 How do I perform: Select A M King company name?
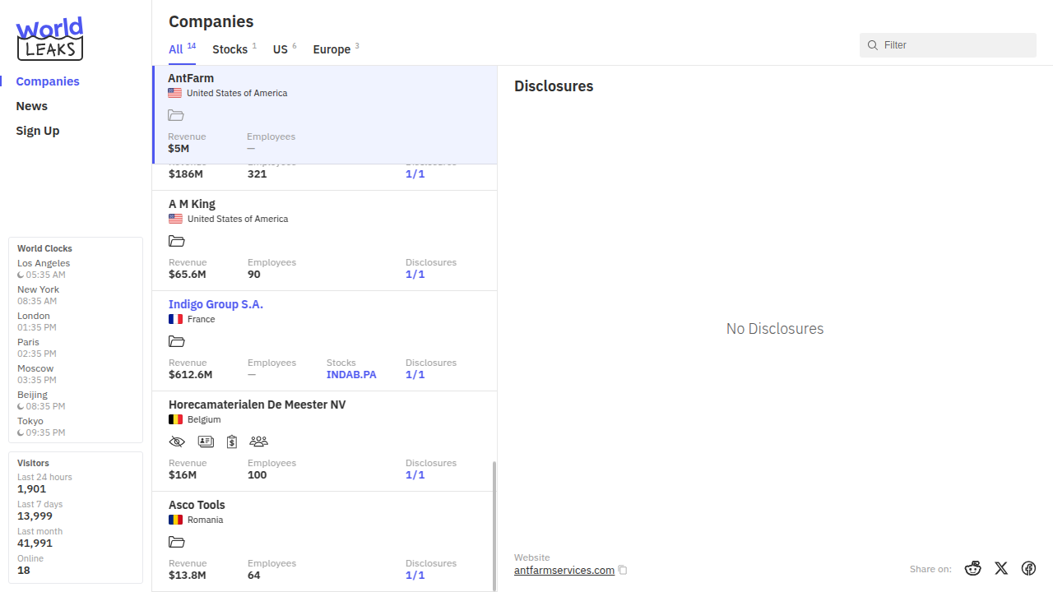coord(192,204)
